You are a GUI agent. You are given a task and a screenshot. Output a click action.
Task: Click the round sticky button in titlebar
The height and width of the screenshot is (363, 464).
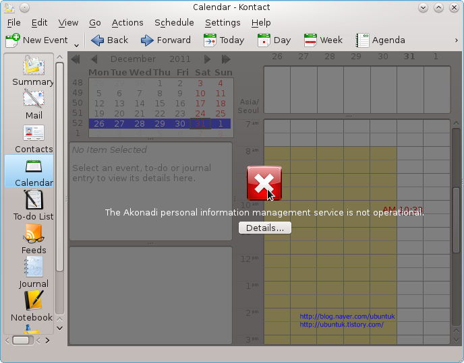[24, 7]
